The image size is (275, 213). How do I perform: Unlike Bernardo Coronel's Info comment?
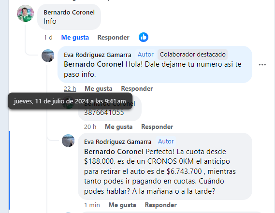tap(75, 37)
